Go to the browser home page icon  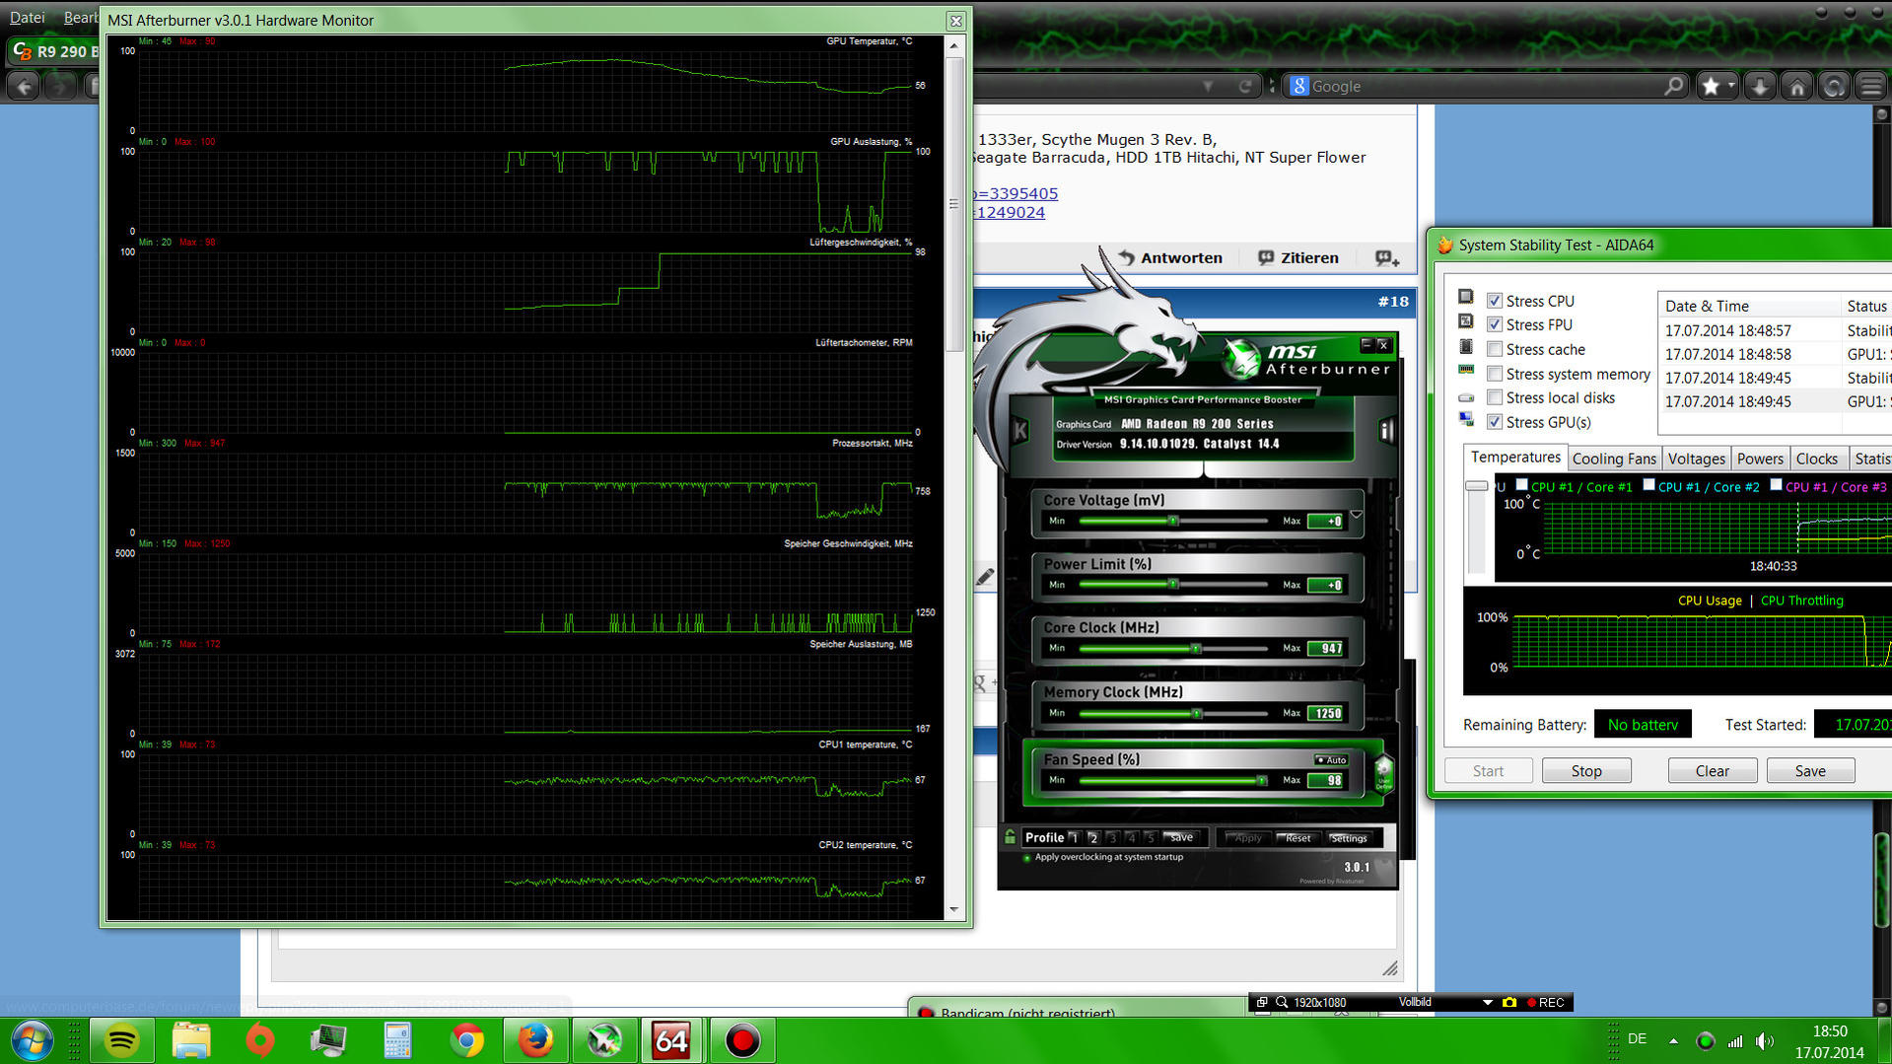tap(1797, 87)
